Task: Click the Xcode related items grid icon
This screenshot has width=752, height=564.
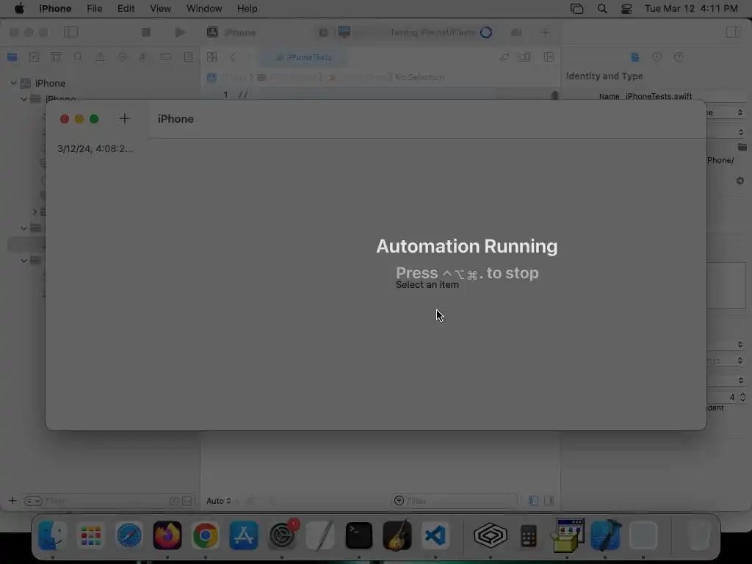Action: [211, 57]
